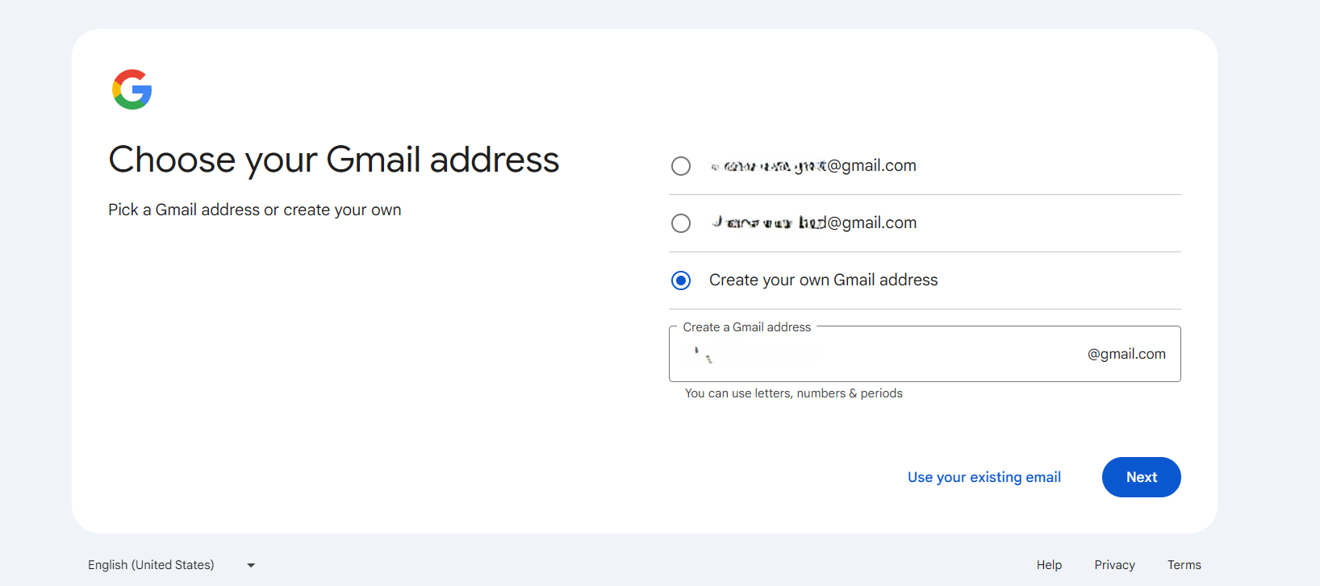
Task: Select the first suggested Gmail address radio button
Action: click(681, 166)
